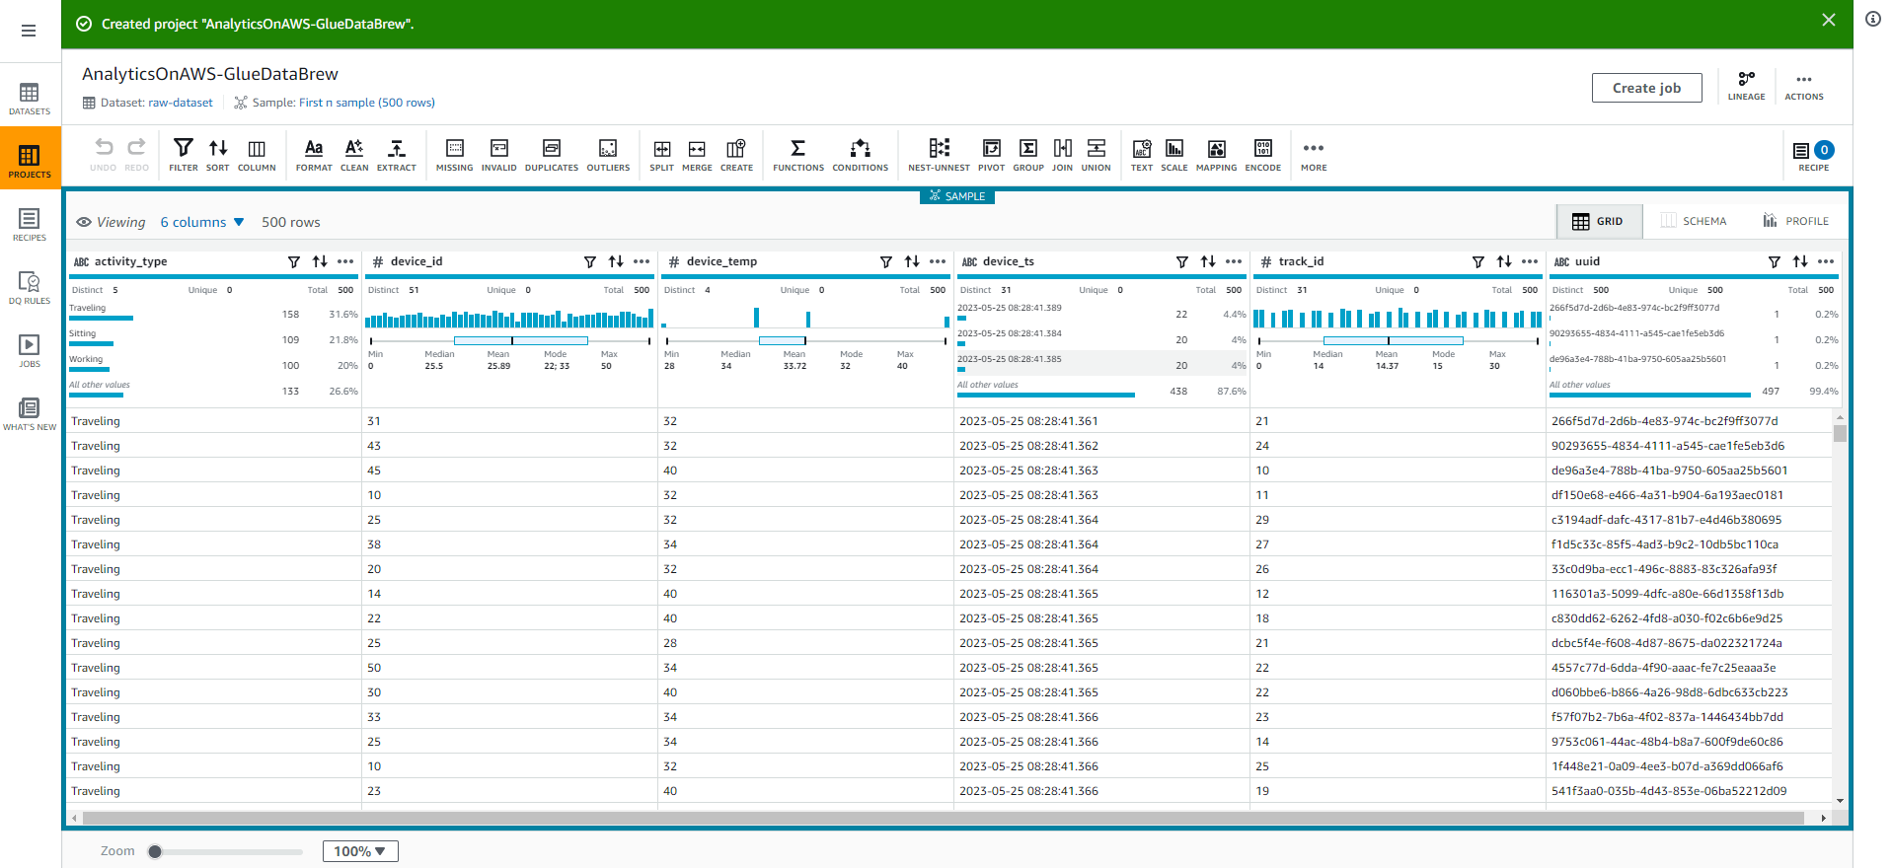Switch to the Grid view tab

pyautogui.click(x=1599, y=221)
